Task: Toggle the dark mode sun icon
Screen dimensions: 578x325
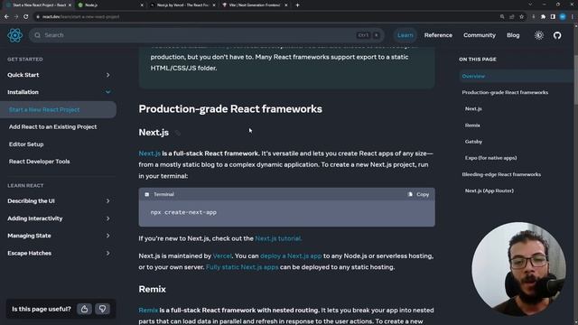Action: click(x=538, y=35)
